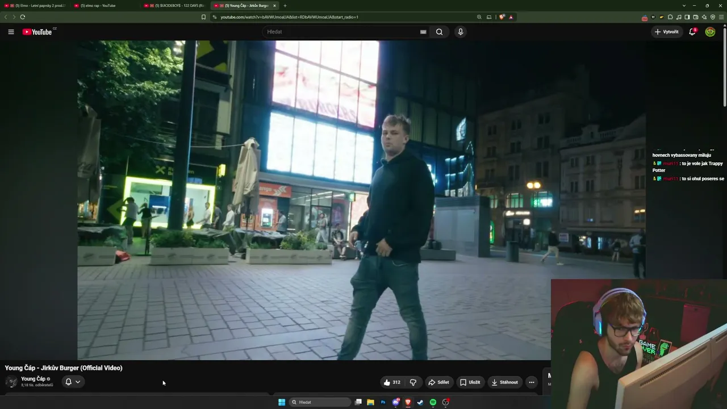727x409 pixels.
Task: Open the Windows Start menu
Action: 282,402
